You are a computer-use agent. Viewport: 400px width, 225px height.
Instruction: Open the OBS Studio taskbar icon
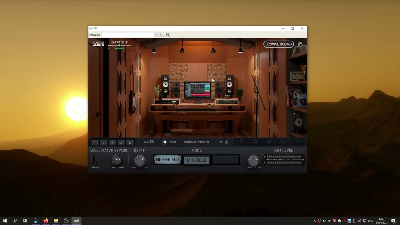tap(66, 221)
